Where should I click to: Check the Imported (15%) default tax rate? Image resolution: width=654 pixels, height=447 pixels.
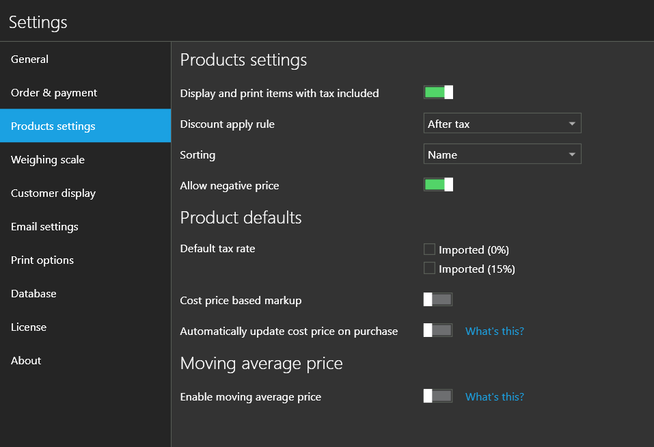coord(429,268)
